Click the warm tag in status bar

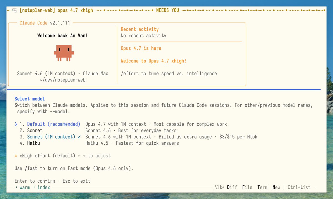click(25, 187)
